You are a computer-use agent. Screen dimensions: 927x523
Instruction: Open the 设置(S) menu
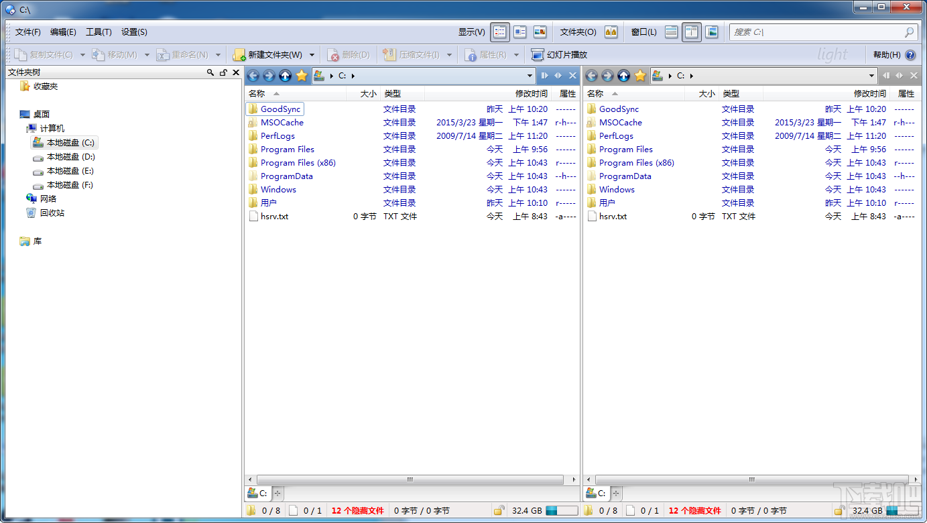pos(134,32)
